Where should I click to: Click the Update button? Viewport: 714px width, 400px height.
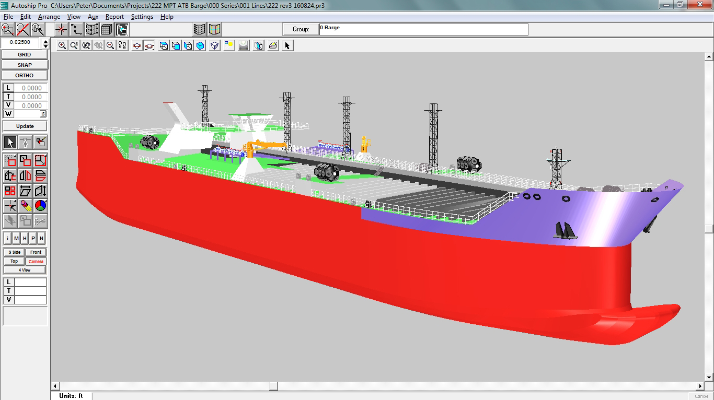(x=25, y=126)
